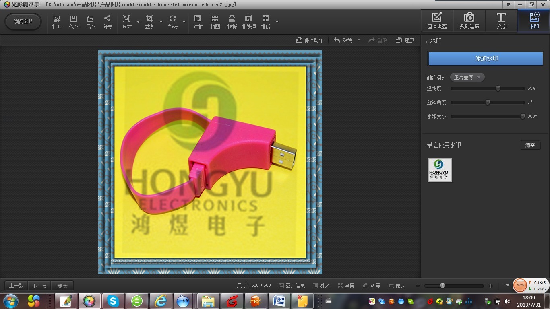Screen dimensions: 550x309
Task: Click 下一张 (Next image) button
Action: coord(39,286)
